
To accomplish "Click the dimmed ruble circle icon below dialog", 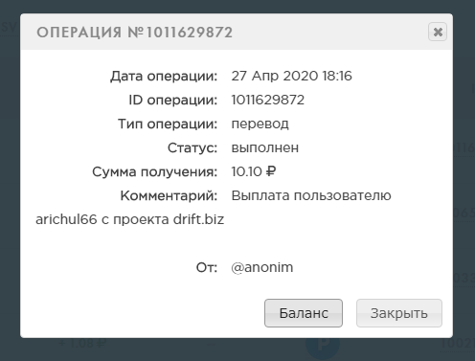I will pos(323,347).
